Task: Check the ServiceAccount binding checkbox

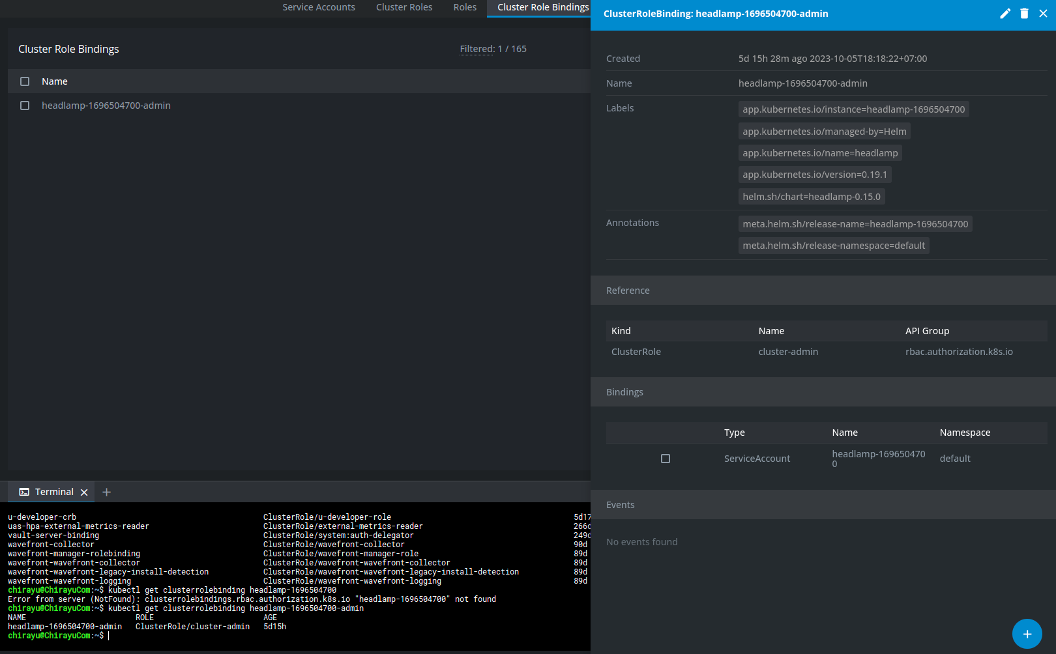Action: coord(666,458)
